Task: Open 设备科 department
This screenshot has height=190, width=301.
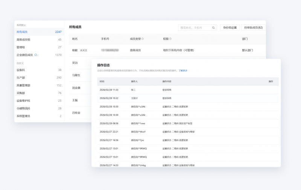Action: point(21,70)
